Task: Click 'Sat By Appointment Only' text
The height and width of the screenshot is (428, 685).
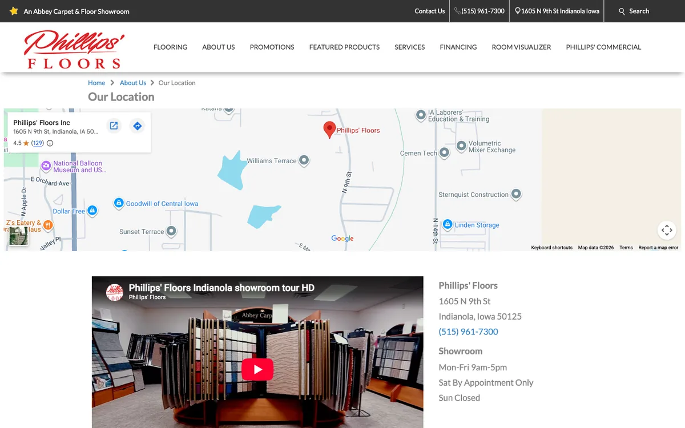Action: tap(486, 383)
